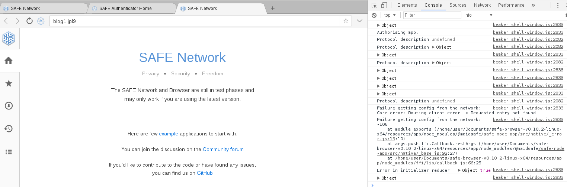Follow the 'example' applications link
This screenshot has width=567, height=187.
click(169, 134)
